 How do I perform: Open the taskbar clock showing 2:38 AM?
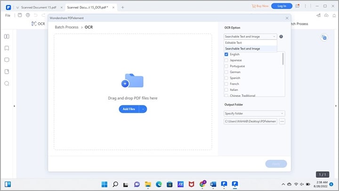321,184
